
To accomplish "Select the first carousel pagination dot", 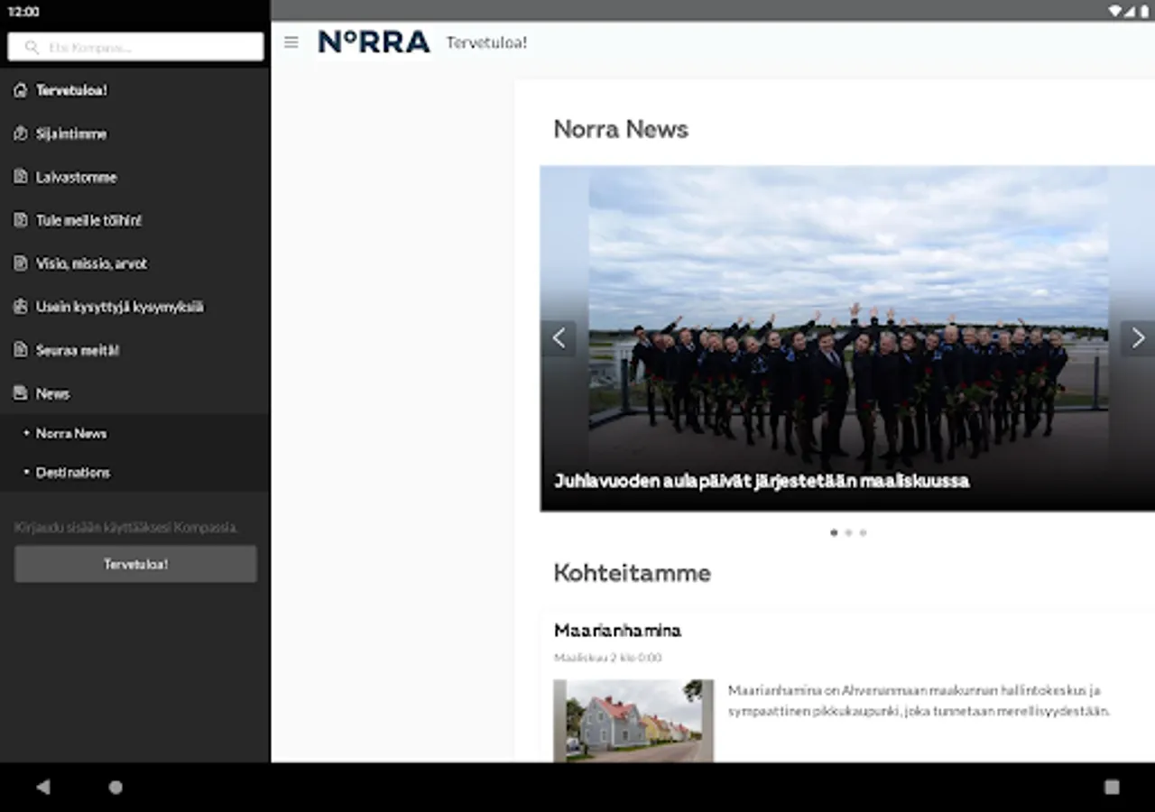I will click(x=834, y=533).
